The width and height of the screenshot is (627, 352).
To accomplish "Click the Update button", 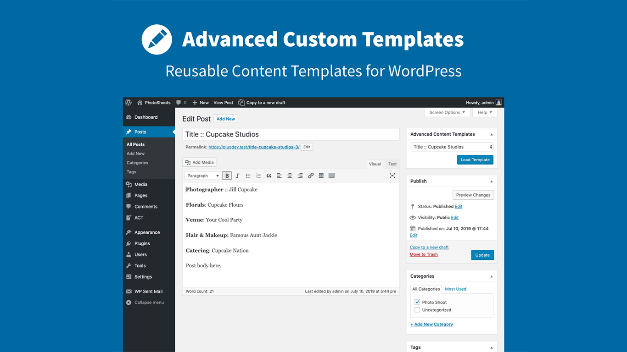I will (x=482, y=255).
